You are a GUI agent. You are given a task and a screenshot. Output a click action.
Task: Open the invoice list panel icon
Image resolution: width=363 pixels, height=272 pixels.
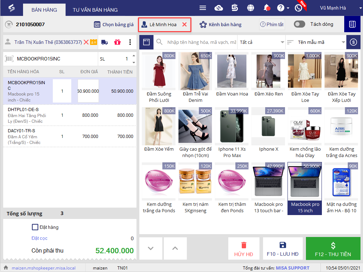tap(352, 24)
